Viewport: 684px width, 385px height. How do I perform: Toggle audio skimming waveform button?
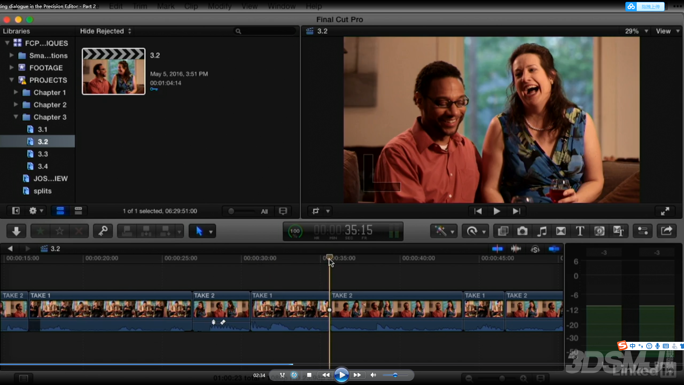click(516, 249)
